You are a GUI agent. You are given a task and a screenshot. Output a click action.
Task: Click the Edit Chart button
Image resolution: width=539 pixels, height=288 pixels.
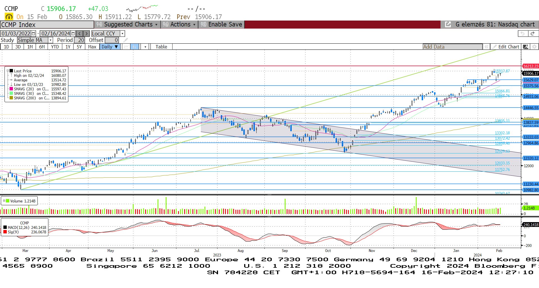506,47
